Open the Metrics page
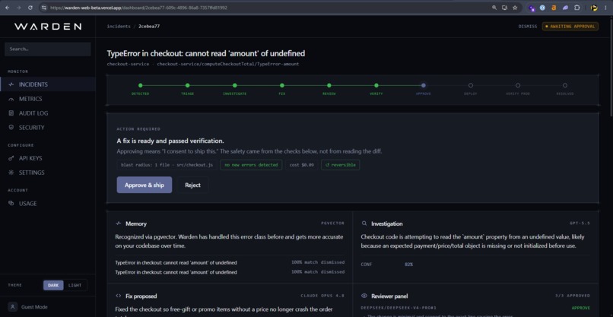613x317 pixels. pos(48,99)
